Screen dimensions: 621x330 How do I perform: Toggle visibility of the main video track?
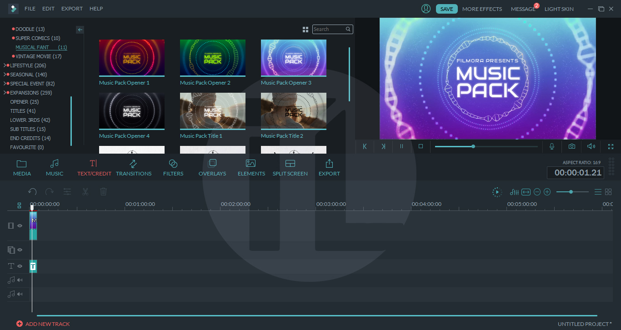[x=20, y=225]
